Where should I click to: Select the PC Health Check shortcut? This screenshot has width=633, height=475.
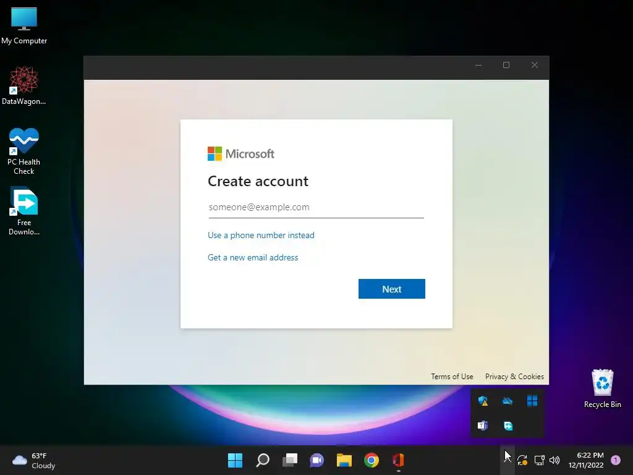pos(24,151)
